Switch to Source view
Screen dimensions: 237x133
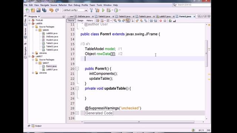point(71,21)
